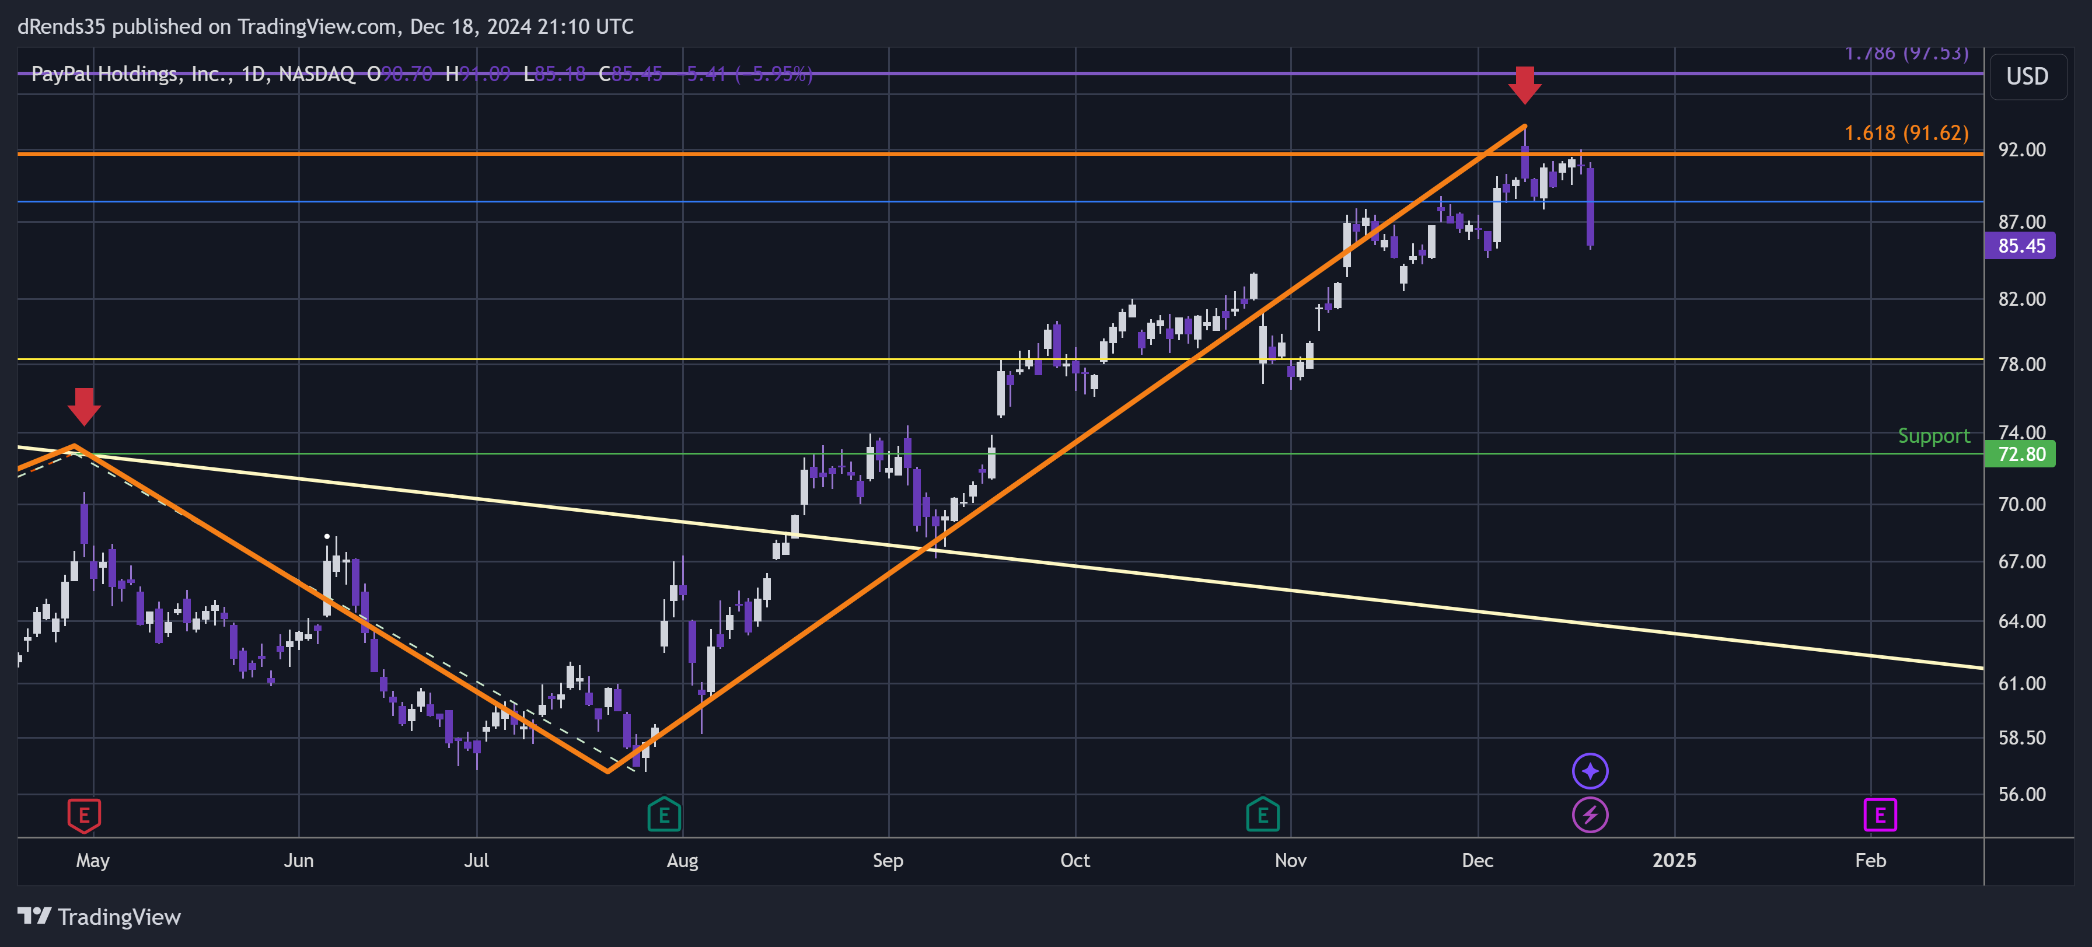Click the Dec label on time axis
2092x947 pixels.
coord(1477,861)
